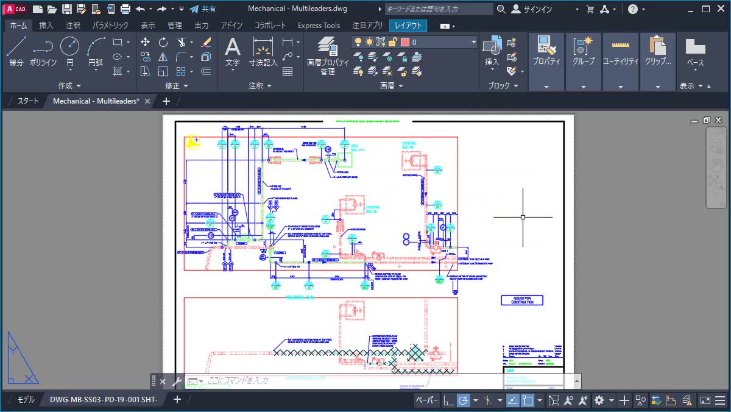Click the workspace switching gear icon

(x=599, y=400)
